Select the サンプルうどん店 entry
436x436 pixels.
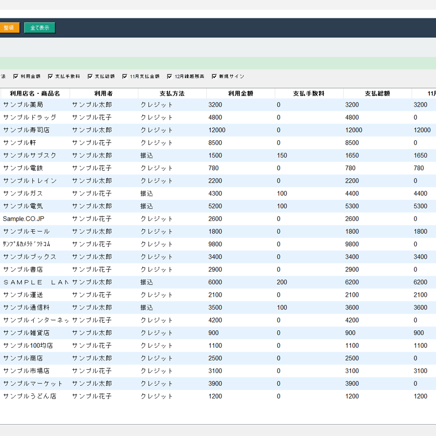[x=30, y=397]
